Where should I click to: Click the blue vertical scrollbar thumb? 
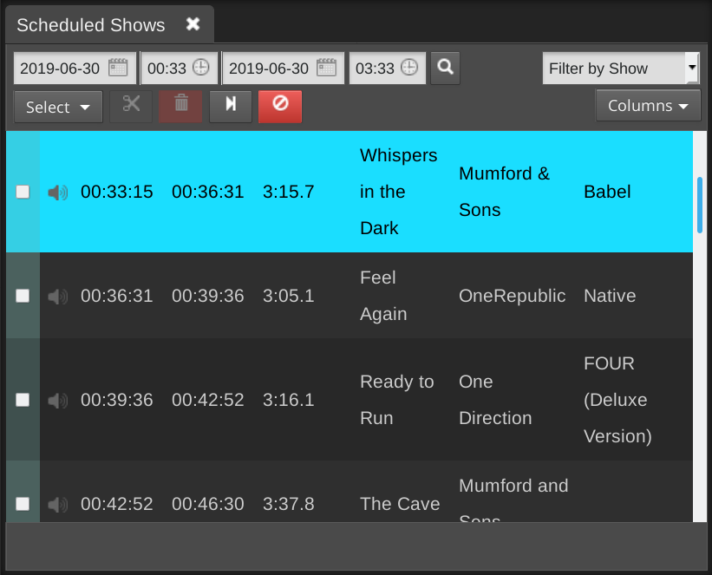[699, 206]
